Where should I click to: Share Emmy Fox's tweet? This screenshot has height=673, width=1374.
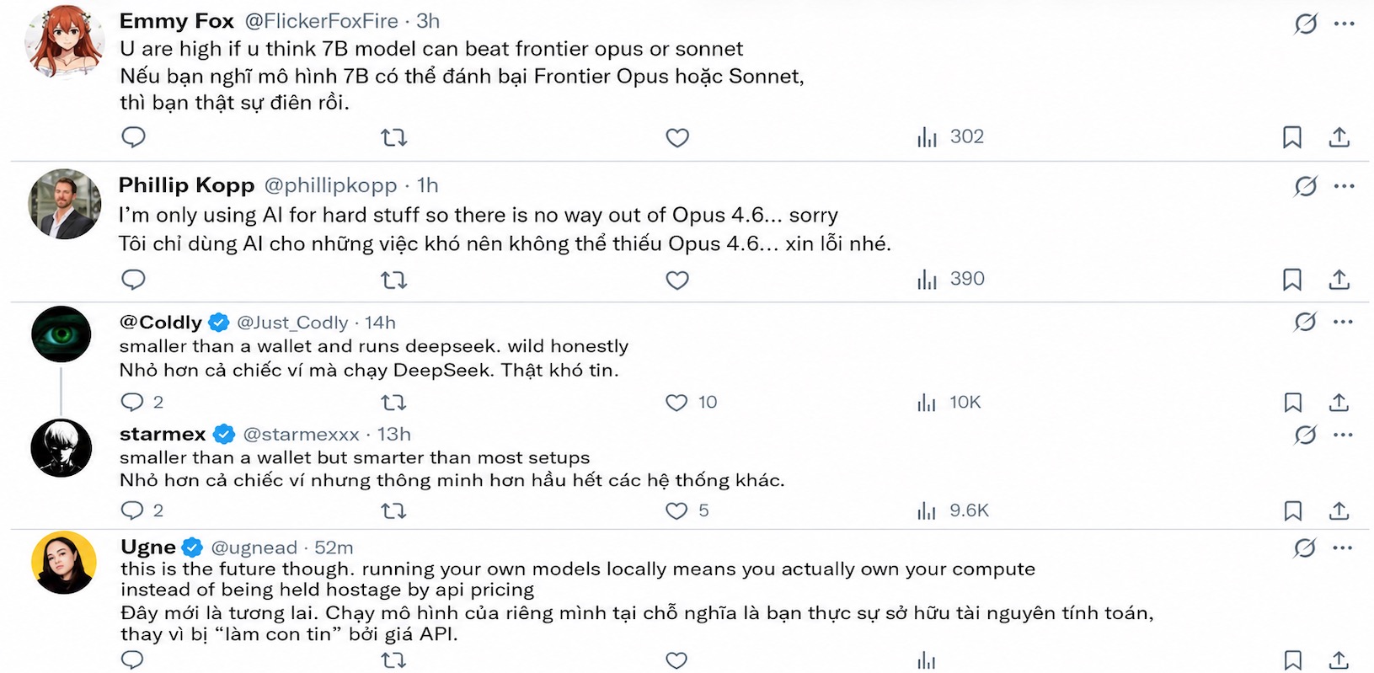point(1339,137)
